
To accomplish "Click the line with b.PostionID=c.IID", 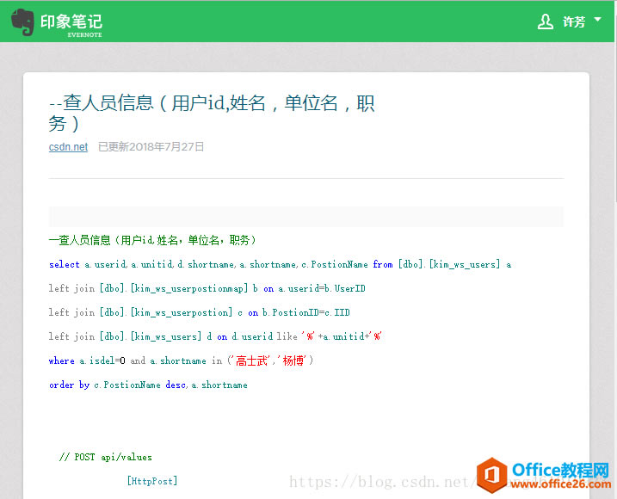I will [199, 312].
